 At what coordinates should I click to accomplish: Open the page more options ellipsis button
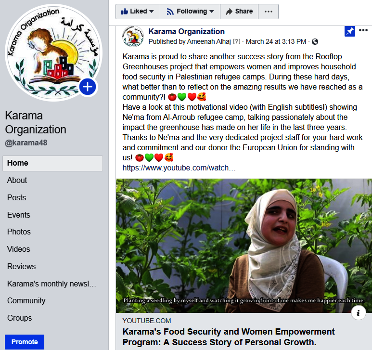(269, 12)
